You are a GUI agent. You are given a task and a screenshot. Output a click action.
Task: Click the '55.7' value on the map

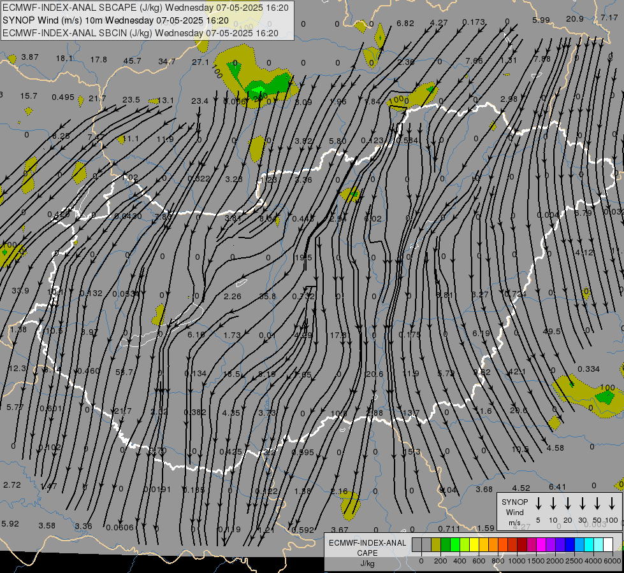pyautogui.click(x=124, y=372)
